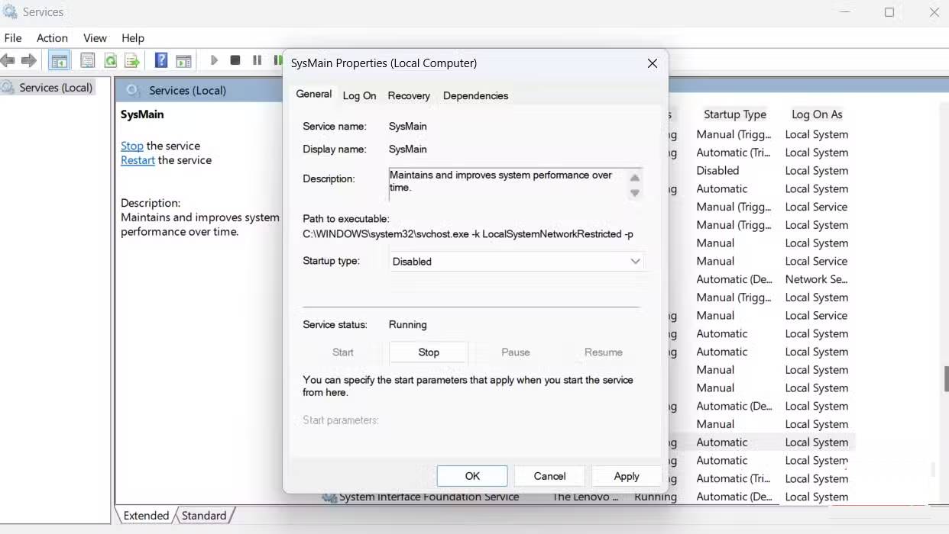Click the Show/Hide Console Tree icon

point(59,60)
